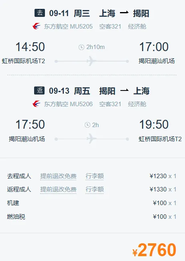185x261 pixels.
Task: Open 提前退改免费 for 返程成人
Action: coord(58,189)
